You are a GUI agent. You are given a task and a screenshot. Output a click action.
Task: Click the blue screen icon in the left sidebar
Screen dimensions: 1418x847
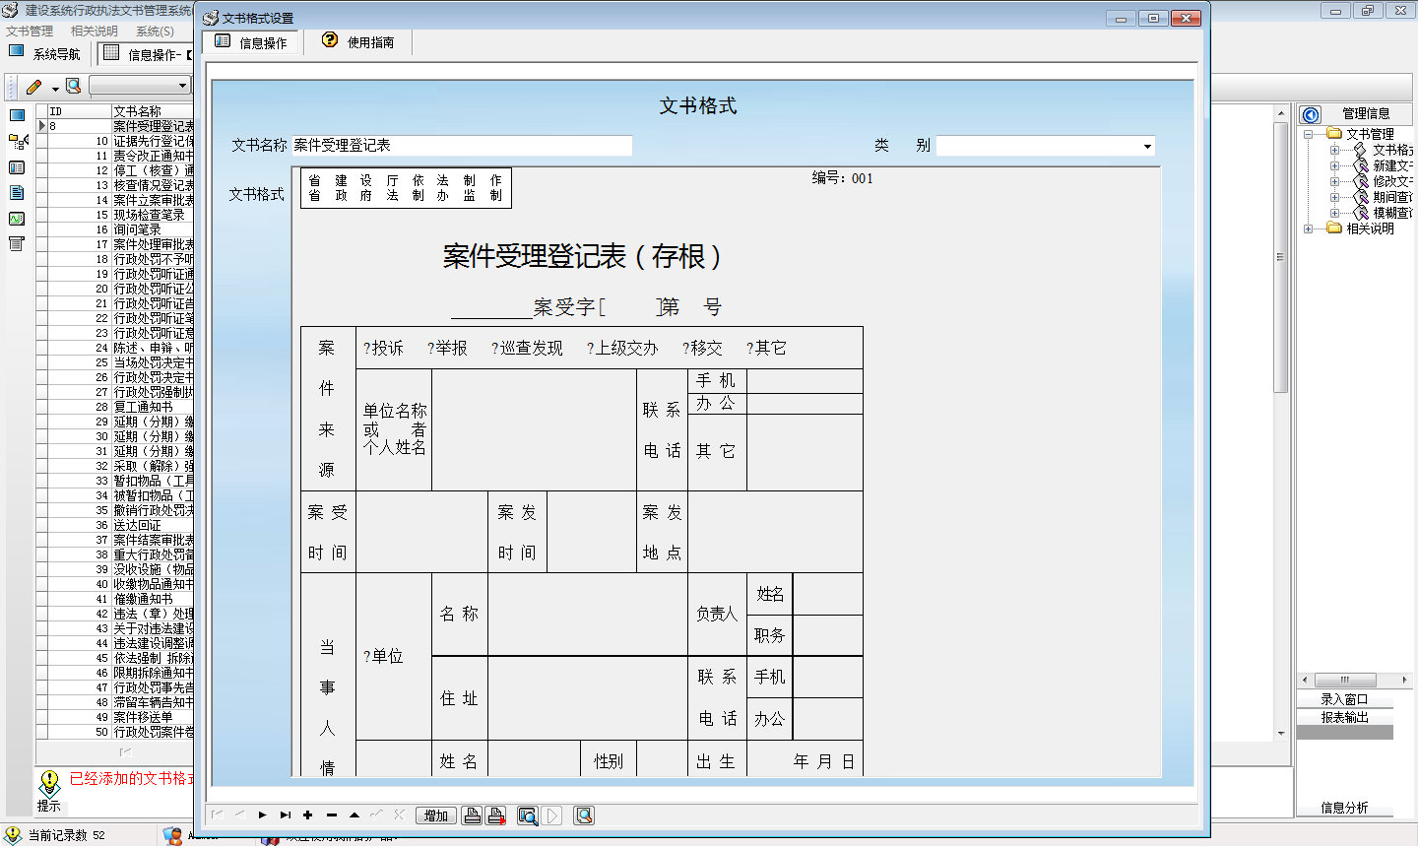17,116
